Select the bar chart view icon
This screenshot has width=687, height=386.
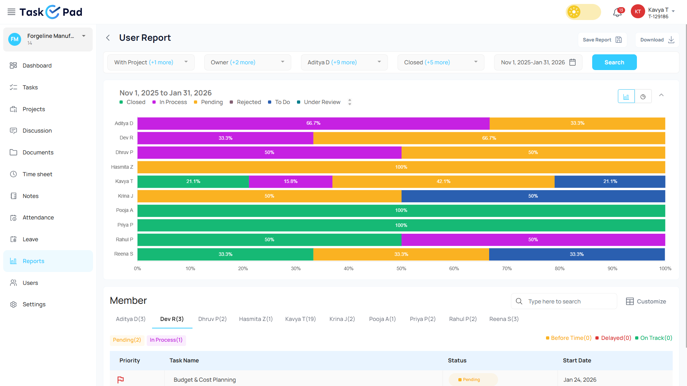[626, 96]
